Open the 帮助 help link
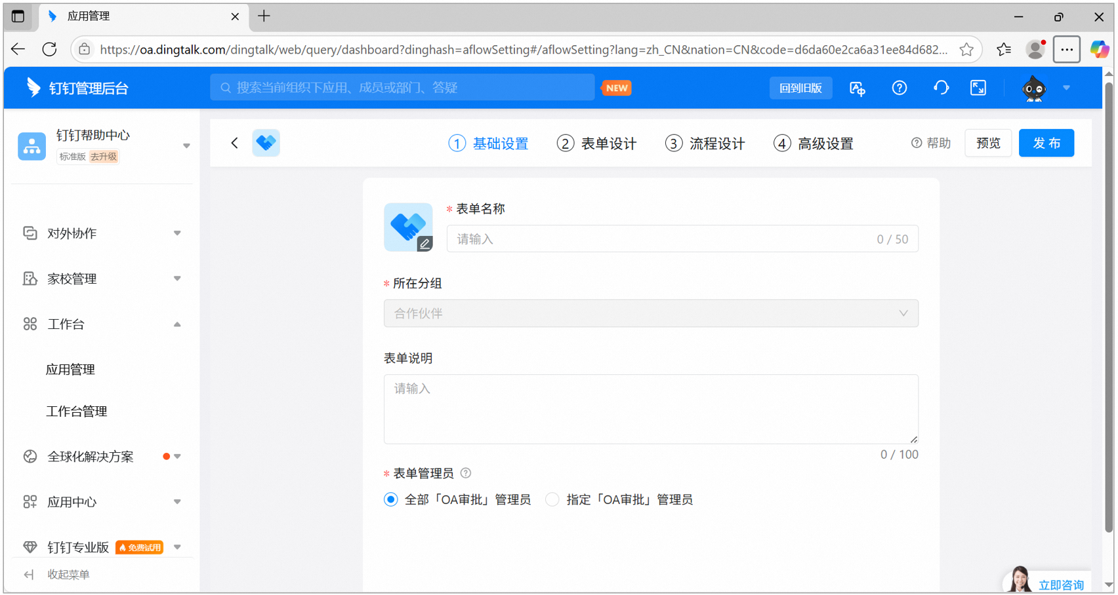Screen dimensions: 1118x595 click(x=931, y=143)
